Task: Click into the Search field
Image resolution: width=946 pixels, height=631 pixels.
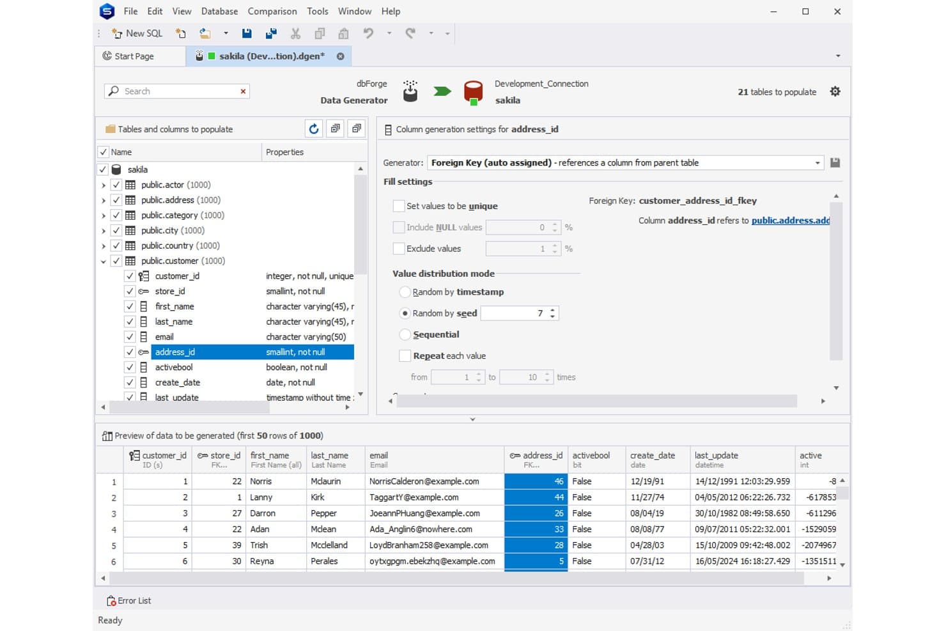Action: 177,91
